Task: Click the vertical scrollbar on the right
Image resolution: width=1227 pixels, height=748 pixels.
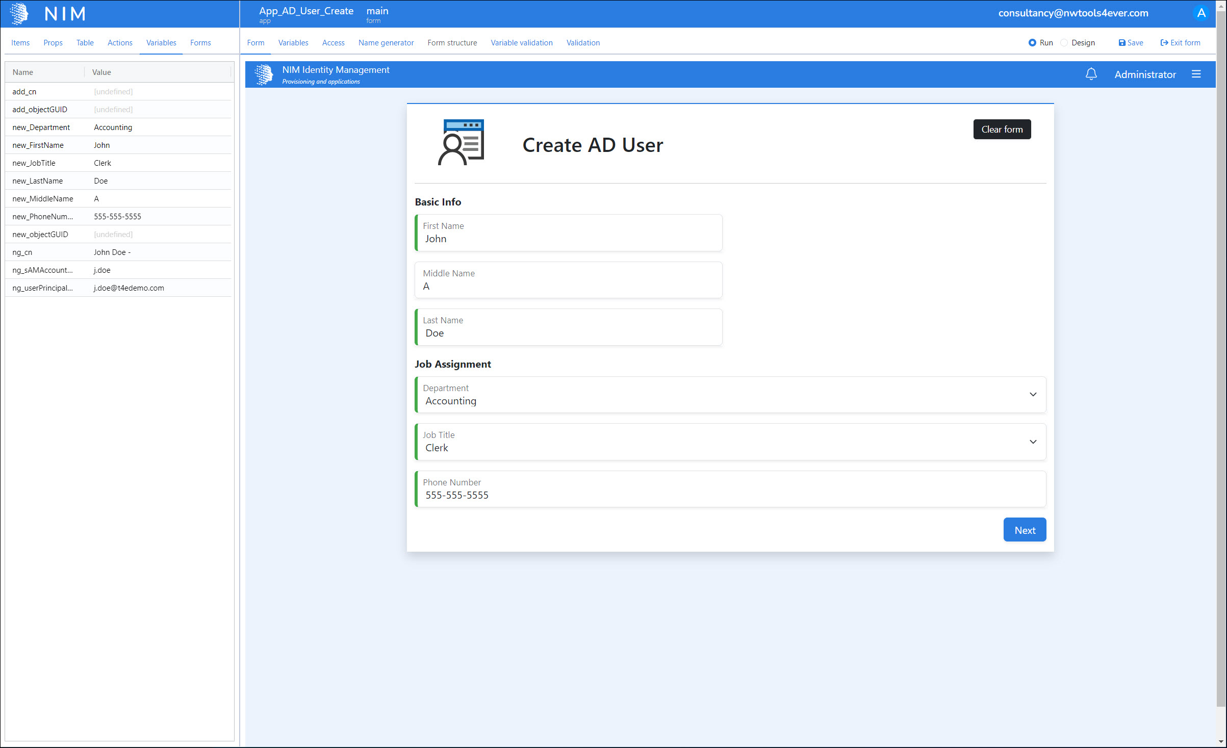Action: coord(1221,357)
